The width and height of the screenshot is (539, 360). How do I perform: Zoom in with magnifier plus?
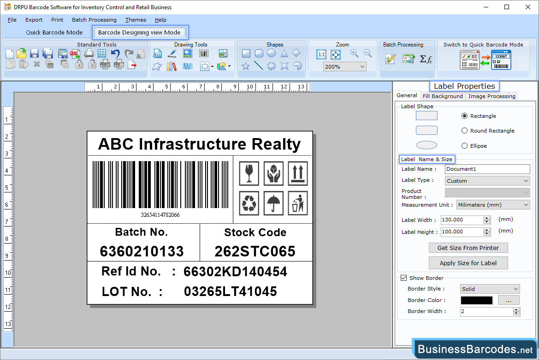[x=355, y=53]
